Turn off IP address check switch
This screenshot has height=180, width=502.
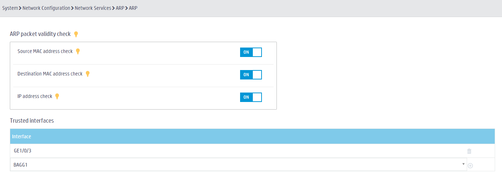[251, 97]
